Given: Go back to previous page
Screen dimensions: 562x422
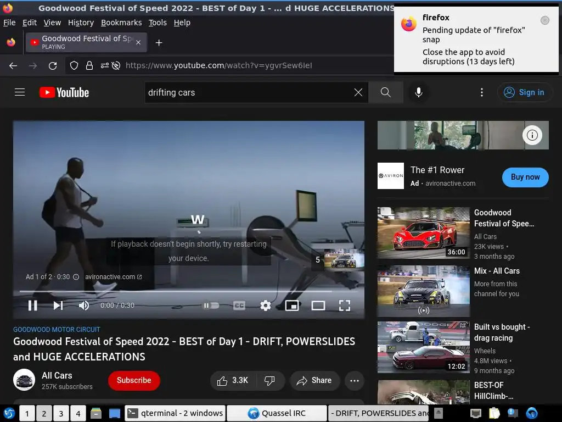Looking at the screenshot, I should (13, 66).
